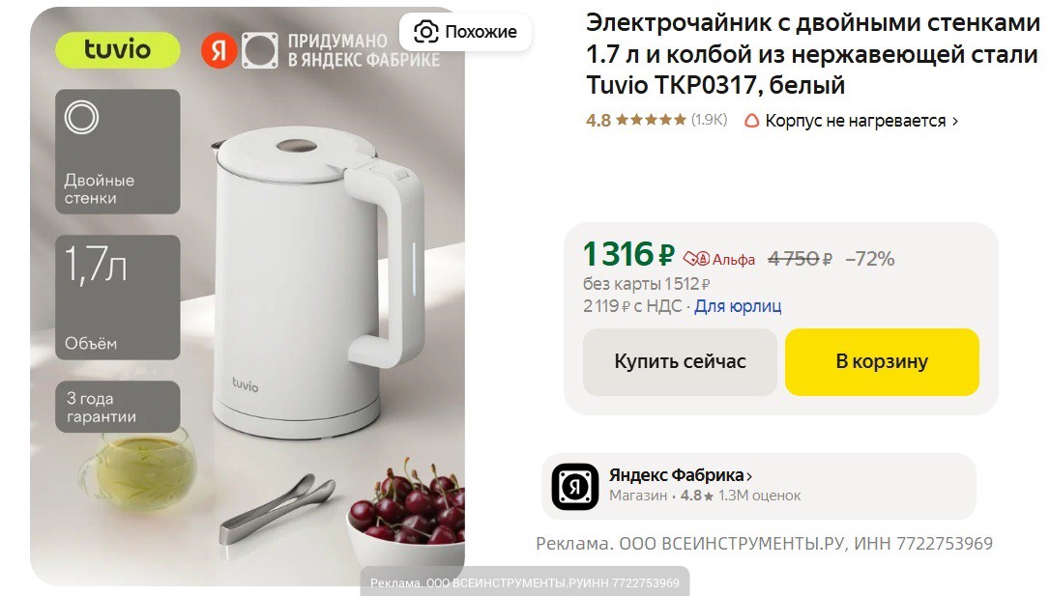Open reviews count (1.9K)
The height and width of the screenshot is (596, 1050).
pyautogui.click(x=709, y=120)
